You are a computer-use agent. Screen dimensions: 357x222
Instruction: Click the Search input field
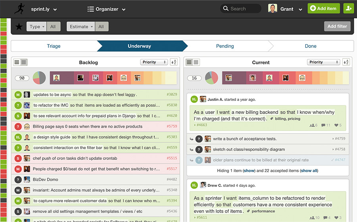(241, 8)
